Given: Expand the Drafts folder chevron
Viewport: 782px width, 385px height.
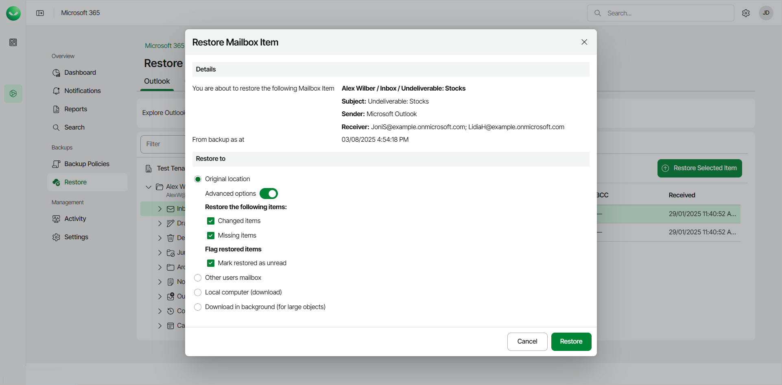Looking at the screenshot, I should 160,223.
